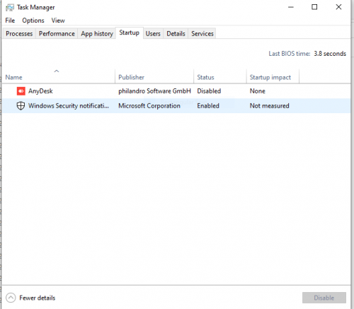The image size is (354, 309).
Task: Switch to the App history tab
Action: (x=97, y=34)
